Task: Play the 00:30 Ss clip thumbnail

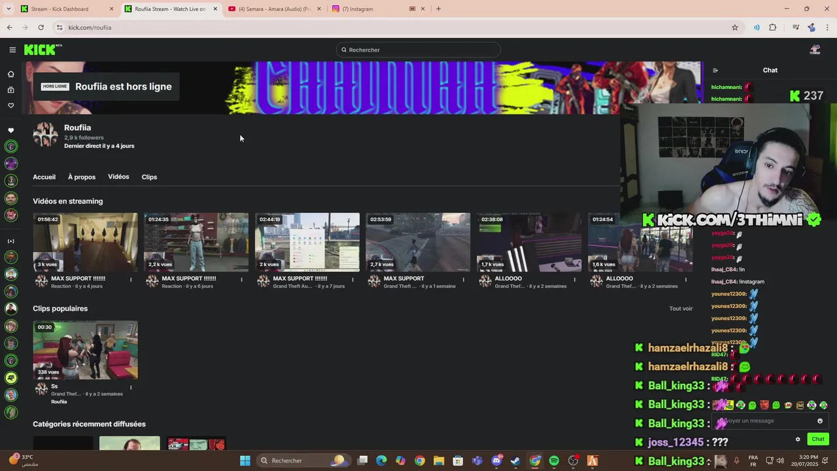Action: (x=86, y=350)
